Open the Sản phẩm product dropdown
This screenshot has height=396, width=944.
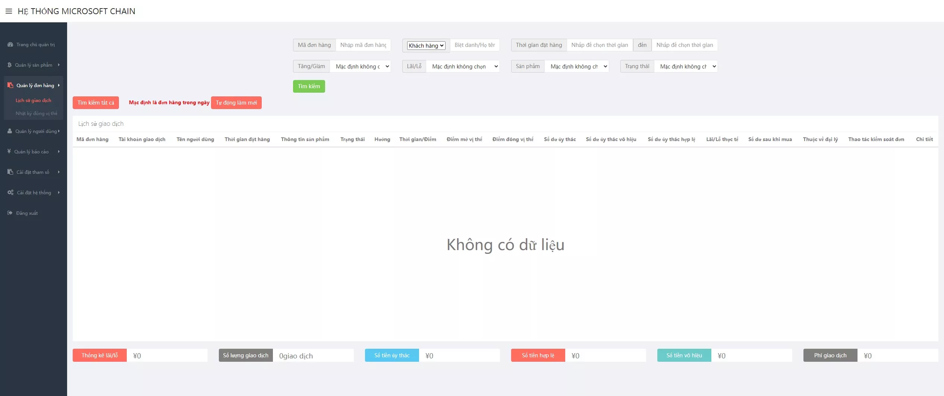coord(577,66)
